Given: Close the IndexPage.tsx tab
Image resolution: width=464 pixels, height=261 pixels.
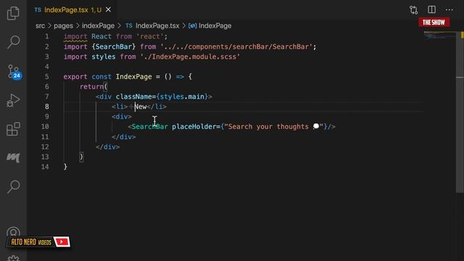Looking at the screenshot, I should click(x=108, y=9).
